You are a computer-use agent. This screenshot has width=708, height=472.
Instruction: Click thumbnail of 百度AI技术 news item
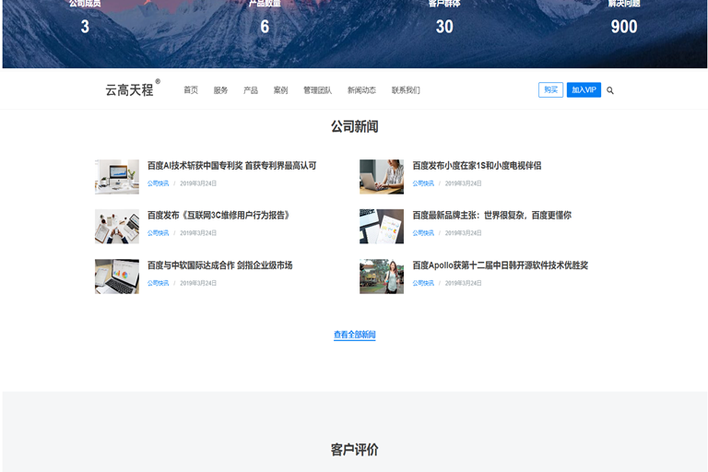coord(117,177)
